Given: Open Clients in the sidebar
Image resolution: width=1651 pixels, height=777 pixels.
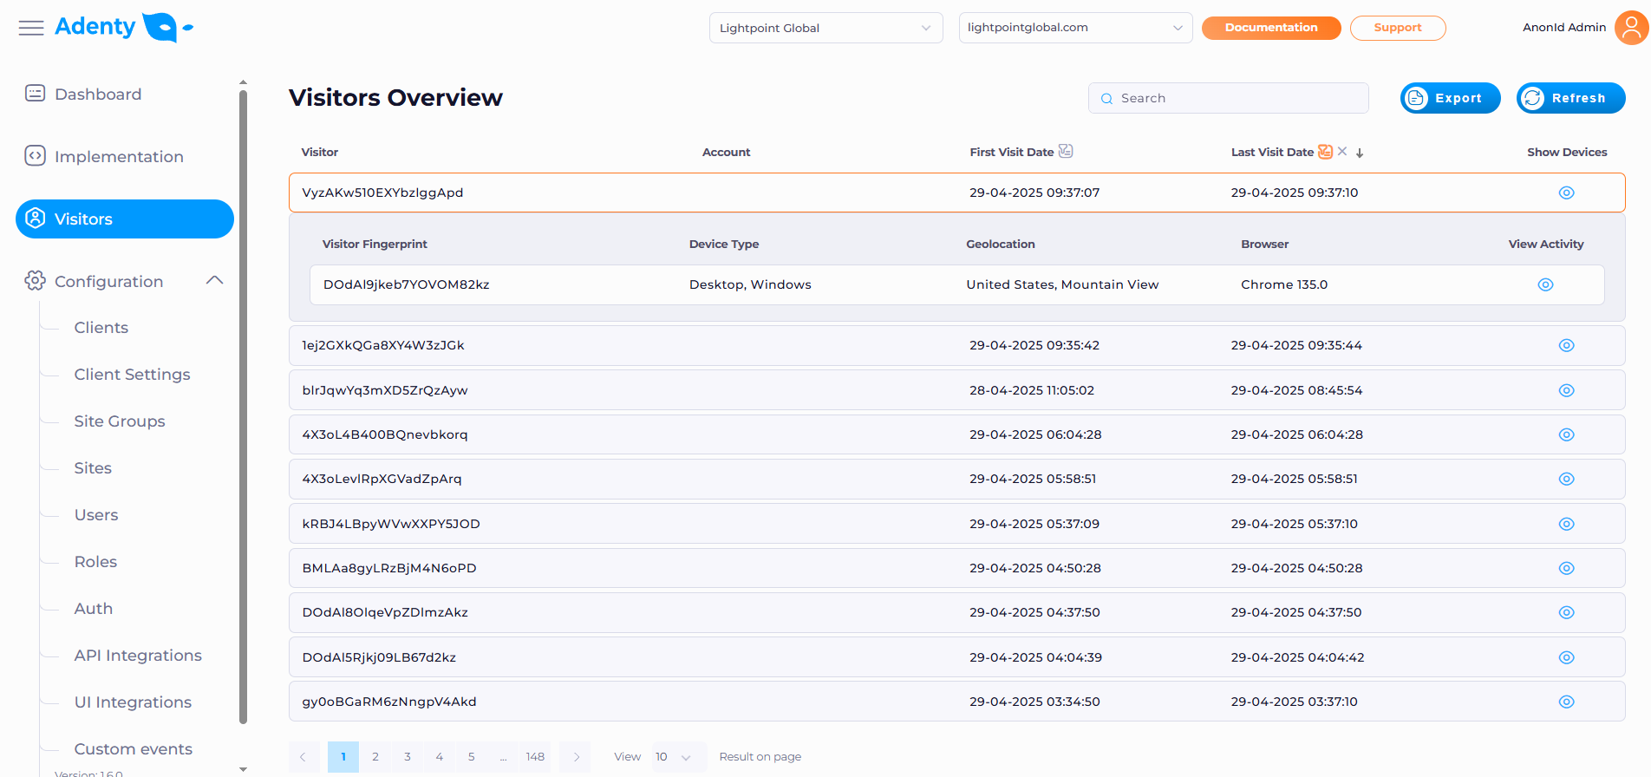Looking at the screenshot, I should click(x=101, y=328).
